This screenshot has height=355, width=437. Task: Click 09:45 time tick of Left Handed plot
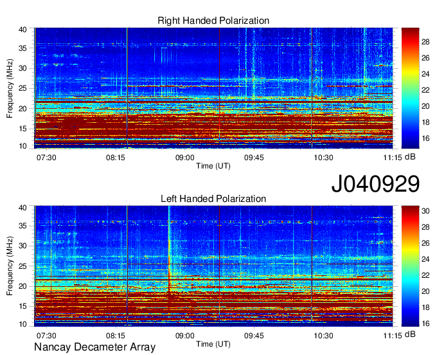click(x=254, y=336)
